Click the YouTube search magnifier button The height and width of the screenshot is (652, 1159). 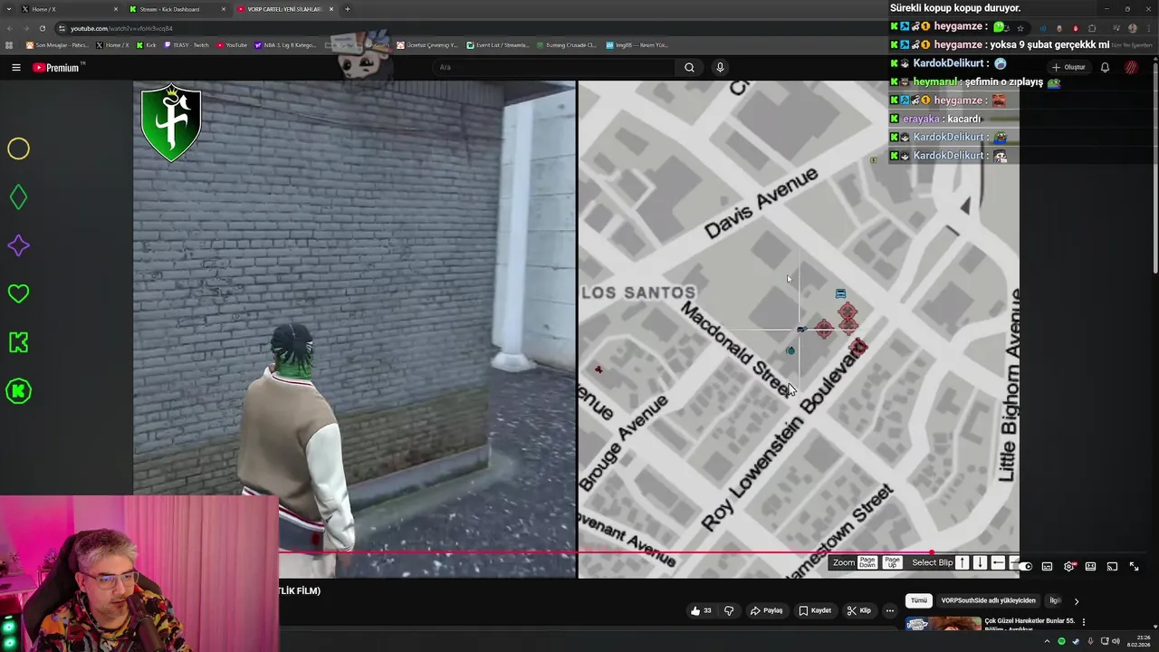[689, 67]
